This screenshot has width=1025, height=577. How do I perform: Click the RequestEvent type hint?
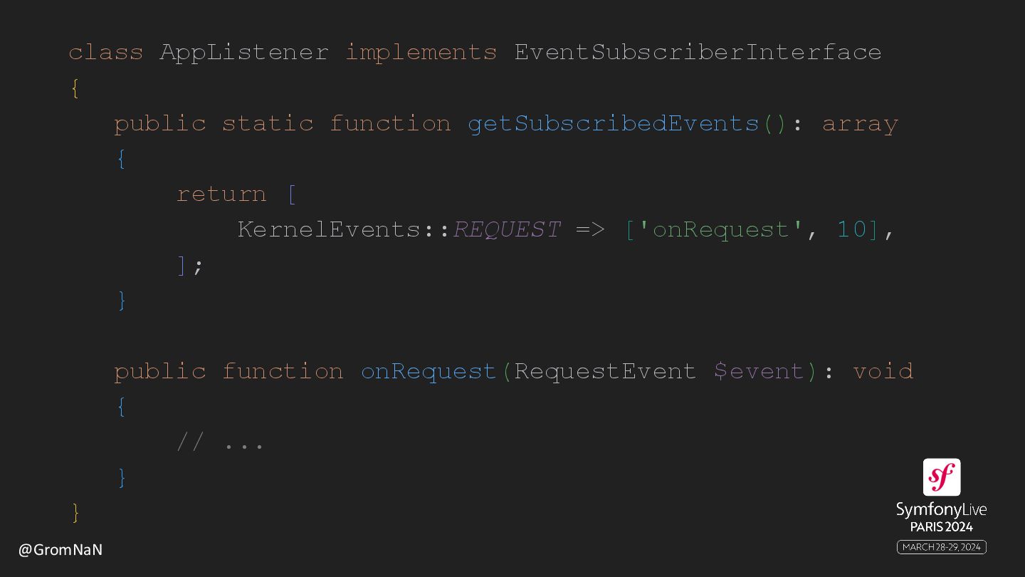pyautogui.click(x=606, y=372)
